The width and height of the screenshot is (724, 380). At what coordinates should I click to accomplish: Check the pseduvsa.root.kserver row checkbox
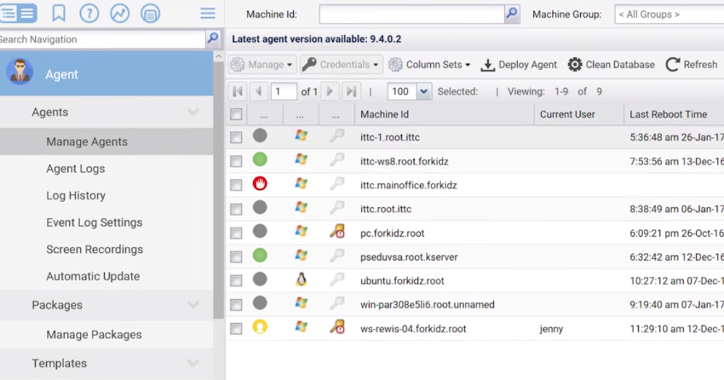click(x=236, y=257)
